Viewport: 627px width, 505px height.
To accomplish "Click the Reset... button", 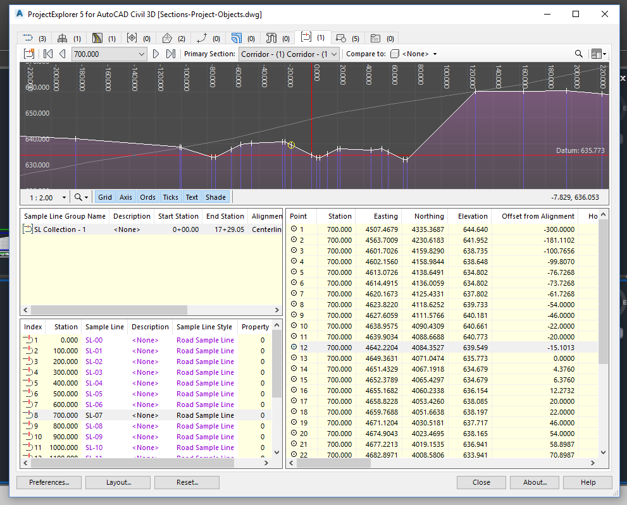I will click(x=187, y=482).
